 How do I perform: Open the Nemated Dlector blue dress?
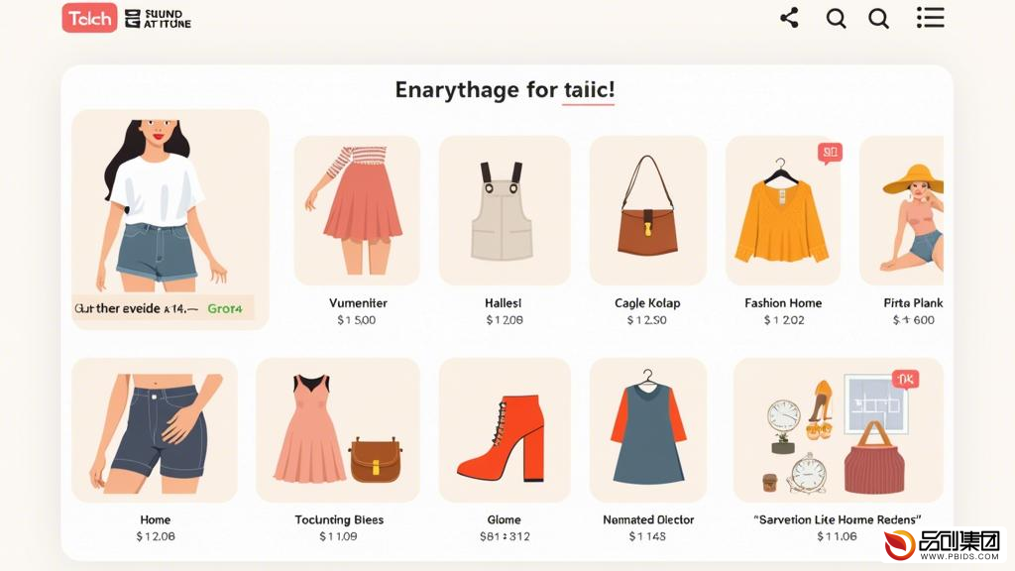[x=648, y=430]
